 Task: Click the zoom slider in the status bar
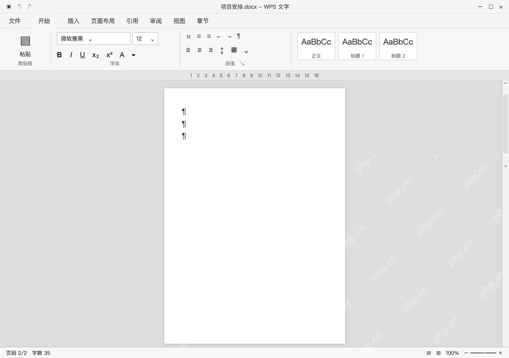click(483, 353)
